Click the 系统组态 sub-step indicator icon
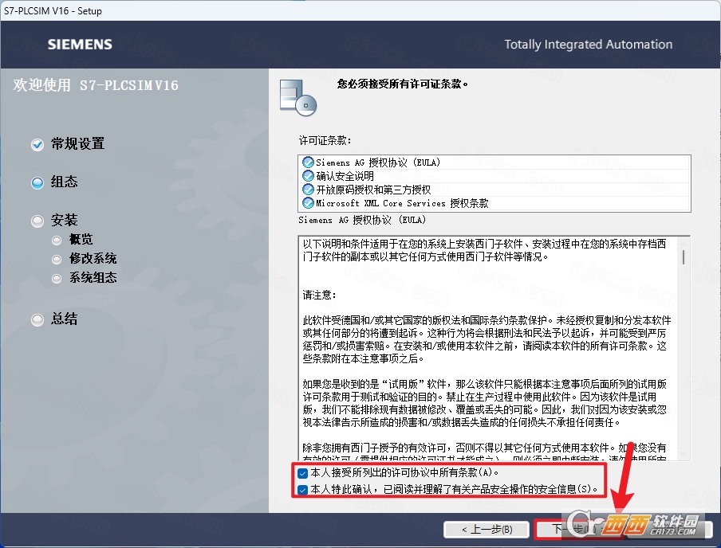This screenshot has height=548, width=721. click(x=57, y=278)
